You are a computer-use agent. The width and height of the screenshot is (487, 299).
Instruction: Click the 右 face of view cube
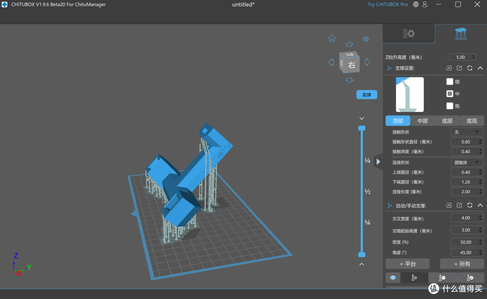[351, 65]
